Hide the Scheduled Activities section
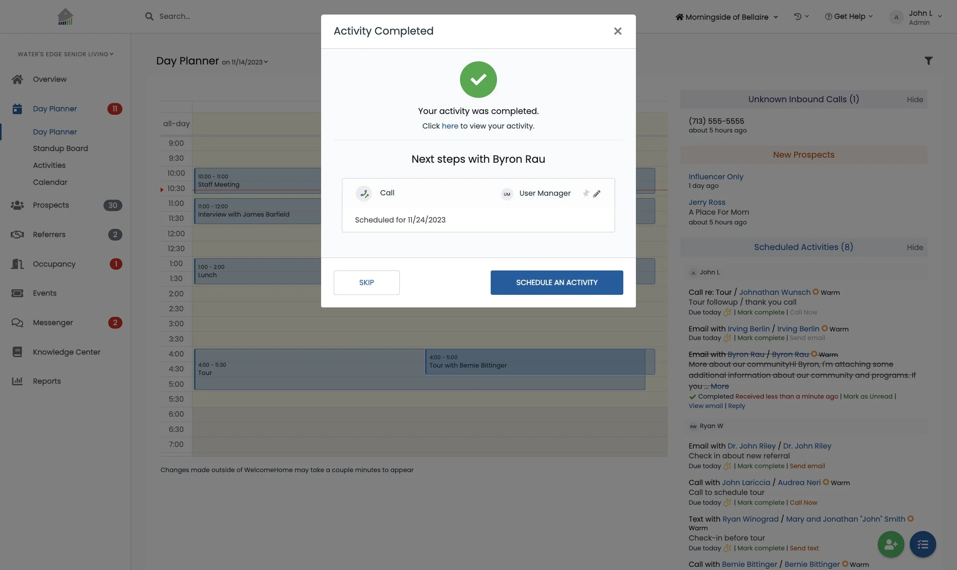The width and height of the screenshot is (957, 570). 915,248
